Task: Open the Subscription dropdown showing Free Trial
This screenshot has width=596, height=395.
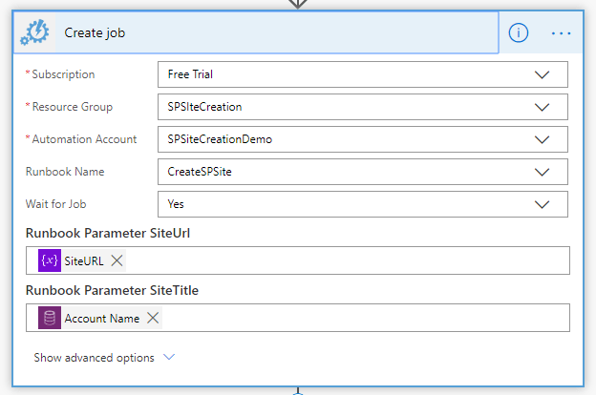Action: [543, 74]
